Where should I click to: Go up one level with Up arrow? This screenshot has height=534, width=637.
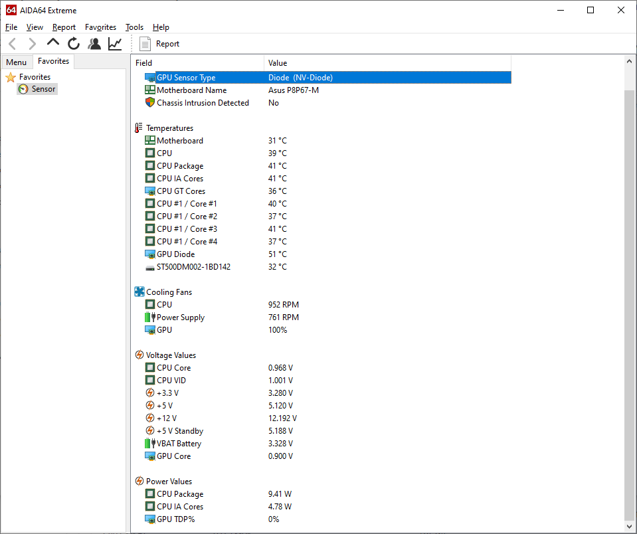coord(53,43)
